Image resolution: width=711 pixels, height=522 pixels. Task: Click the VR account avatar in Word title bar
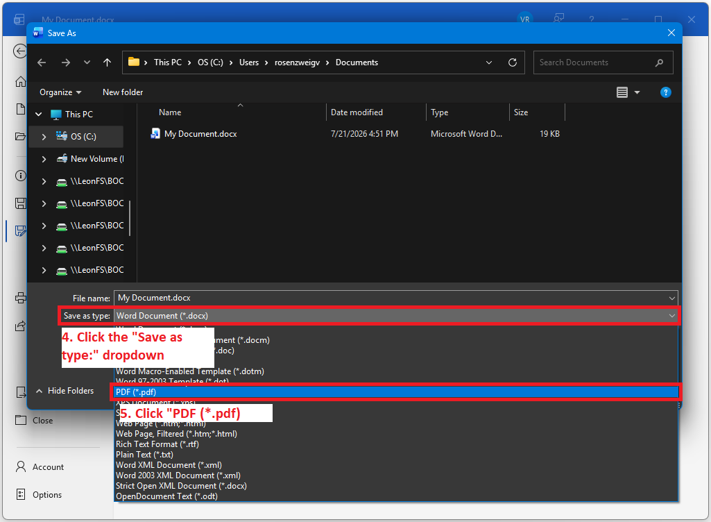(x=524, y=19)
